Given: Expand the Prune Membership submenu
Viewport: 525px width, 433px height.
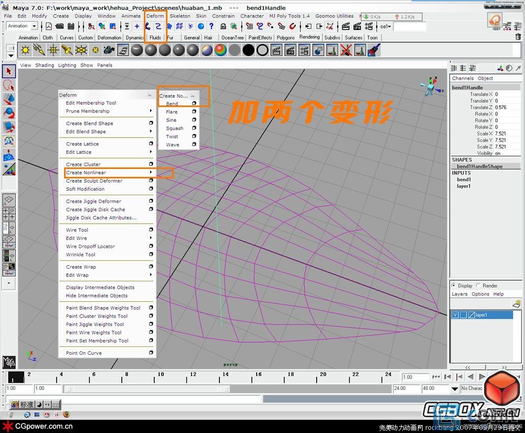Looking at the screenshot, I should click(151, 111).
